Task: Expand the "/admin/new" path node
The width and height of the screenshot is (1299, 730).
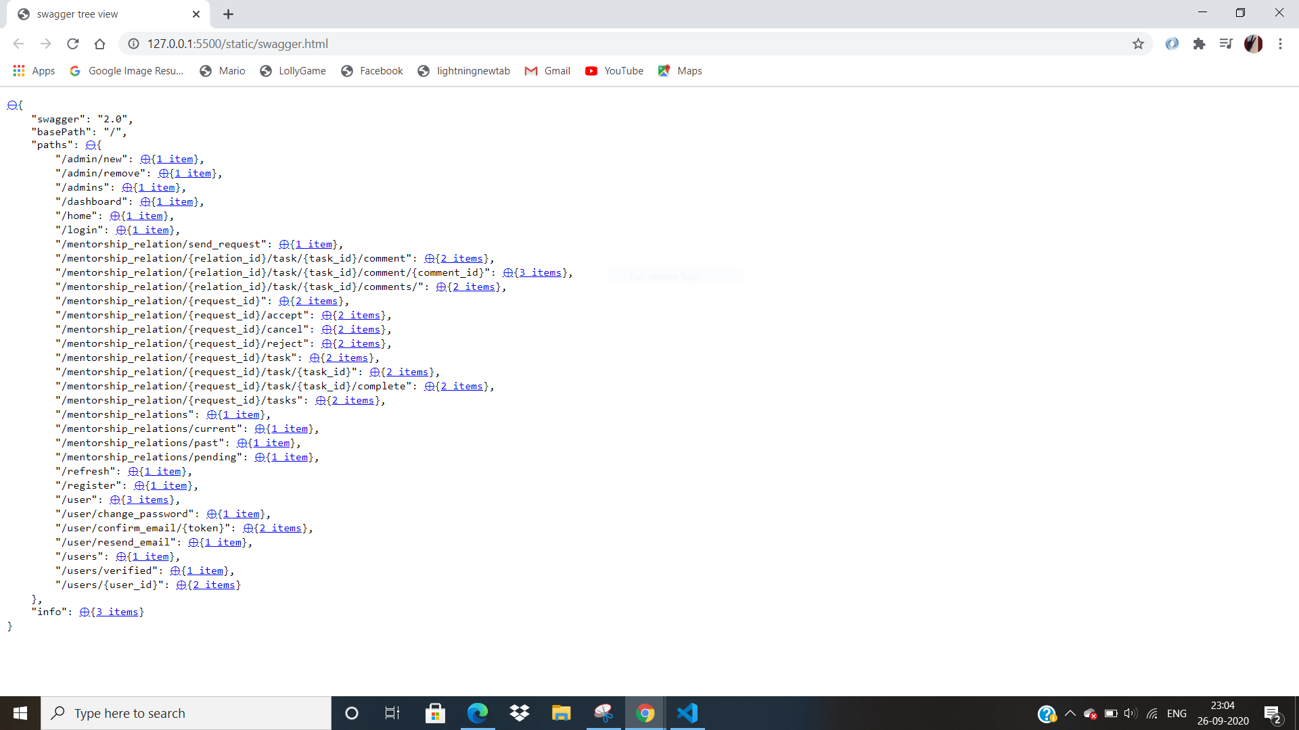Action: (145, 160)
